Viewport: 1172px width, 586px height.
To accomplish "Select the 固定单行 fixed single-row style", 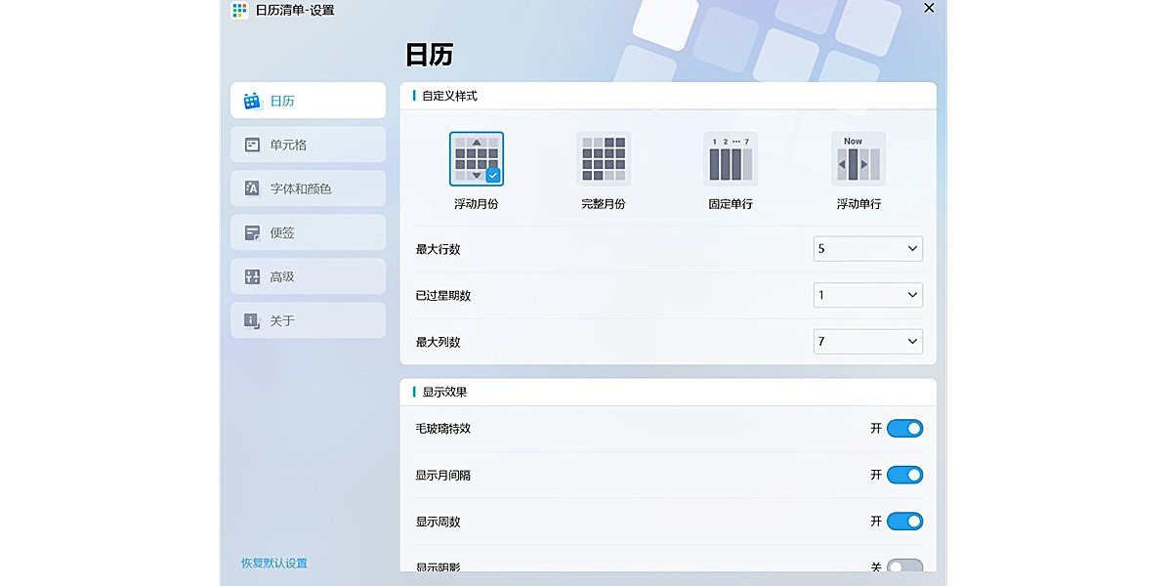I will [730, 157].
